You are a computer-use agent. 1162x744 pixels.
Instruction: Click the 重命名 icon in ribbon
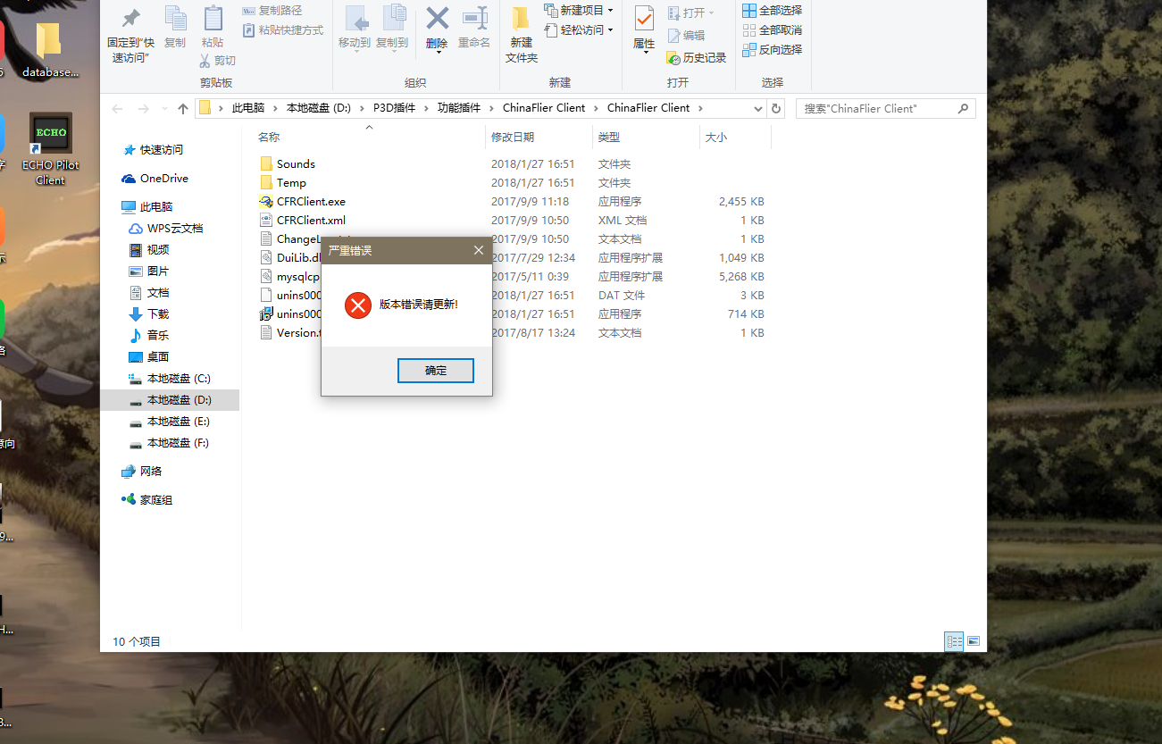click(x=474, y=18)
